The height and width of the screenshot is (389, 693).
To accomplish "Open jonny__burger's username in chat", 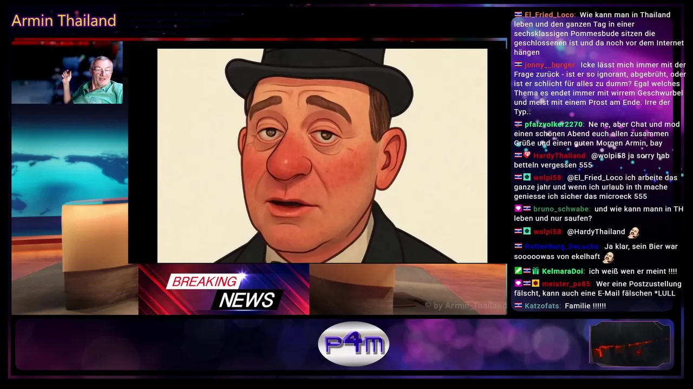I will 550,65.
